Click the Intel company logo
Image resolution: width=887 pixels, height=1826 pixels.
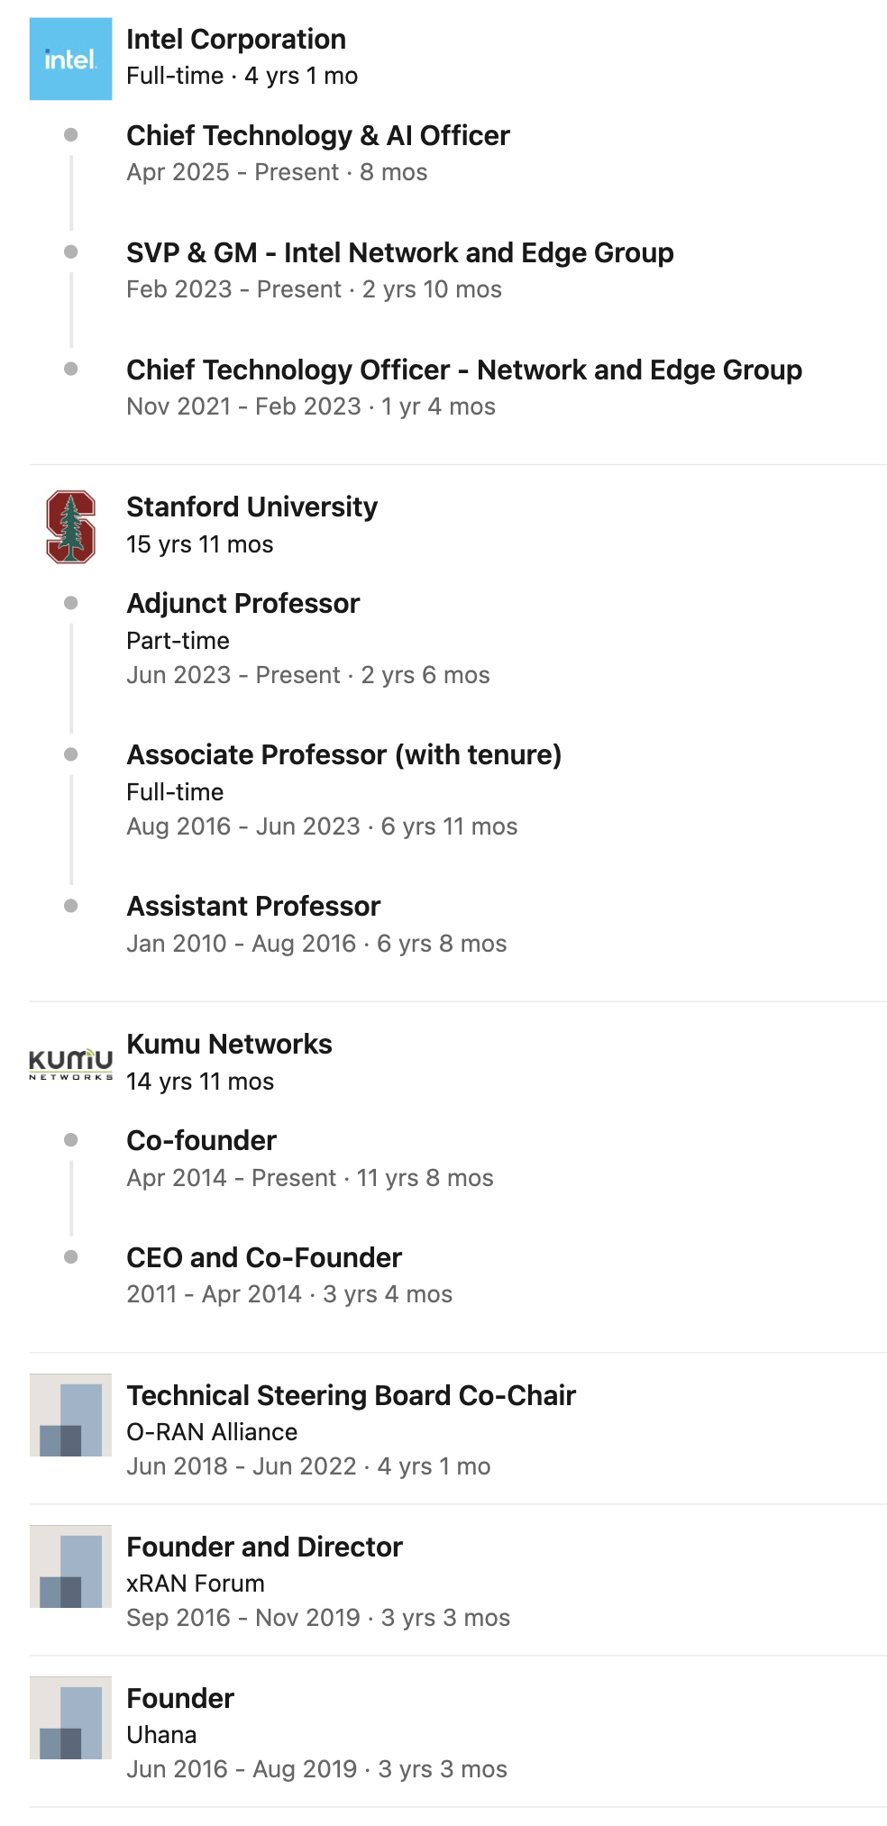[x=70, y=59]
